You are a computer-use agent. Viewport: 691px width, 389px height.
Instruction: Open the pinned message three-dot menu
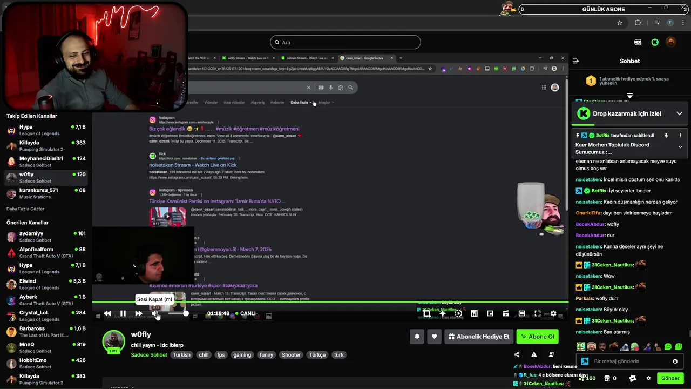(680, 135)
